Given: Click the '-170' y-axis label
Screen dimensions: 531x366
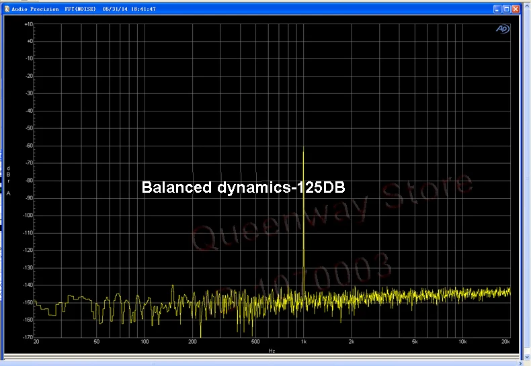Looking at the screenshot, I should click(28, 337).
